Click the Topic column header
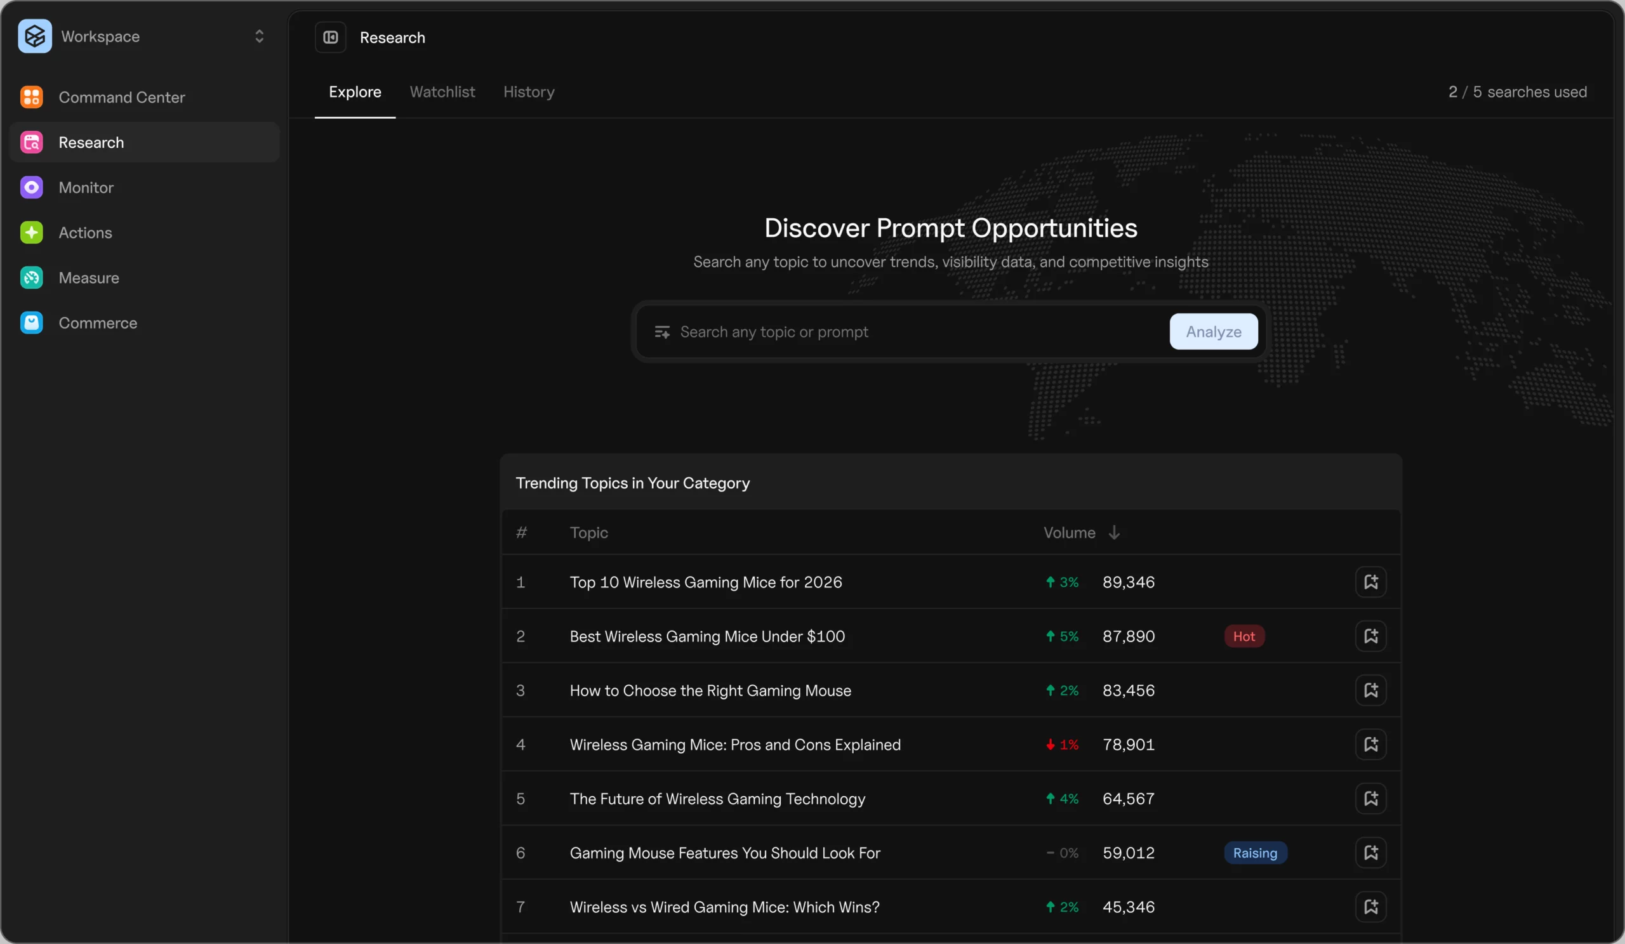1625x944 pixels. [x=588, y=532]
